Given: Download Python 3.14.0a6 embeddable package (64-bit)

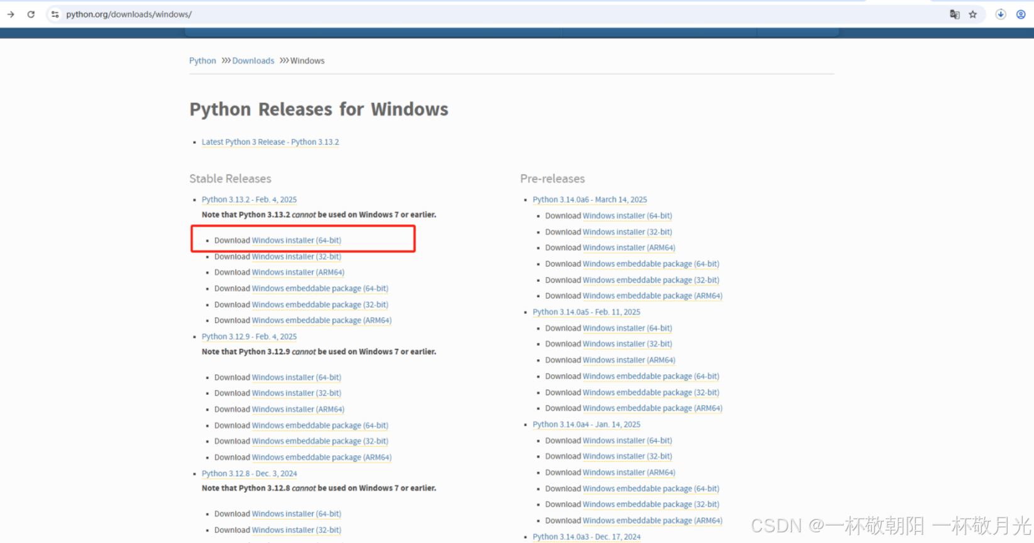Looking at the screenshot, I should pos(651,264).
